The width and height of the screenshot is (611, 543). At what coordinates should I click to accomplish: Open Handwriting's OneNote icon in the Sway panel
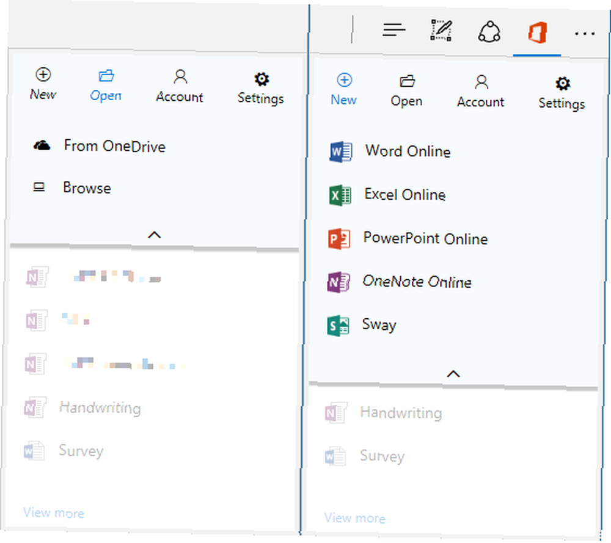coord(336,413)
